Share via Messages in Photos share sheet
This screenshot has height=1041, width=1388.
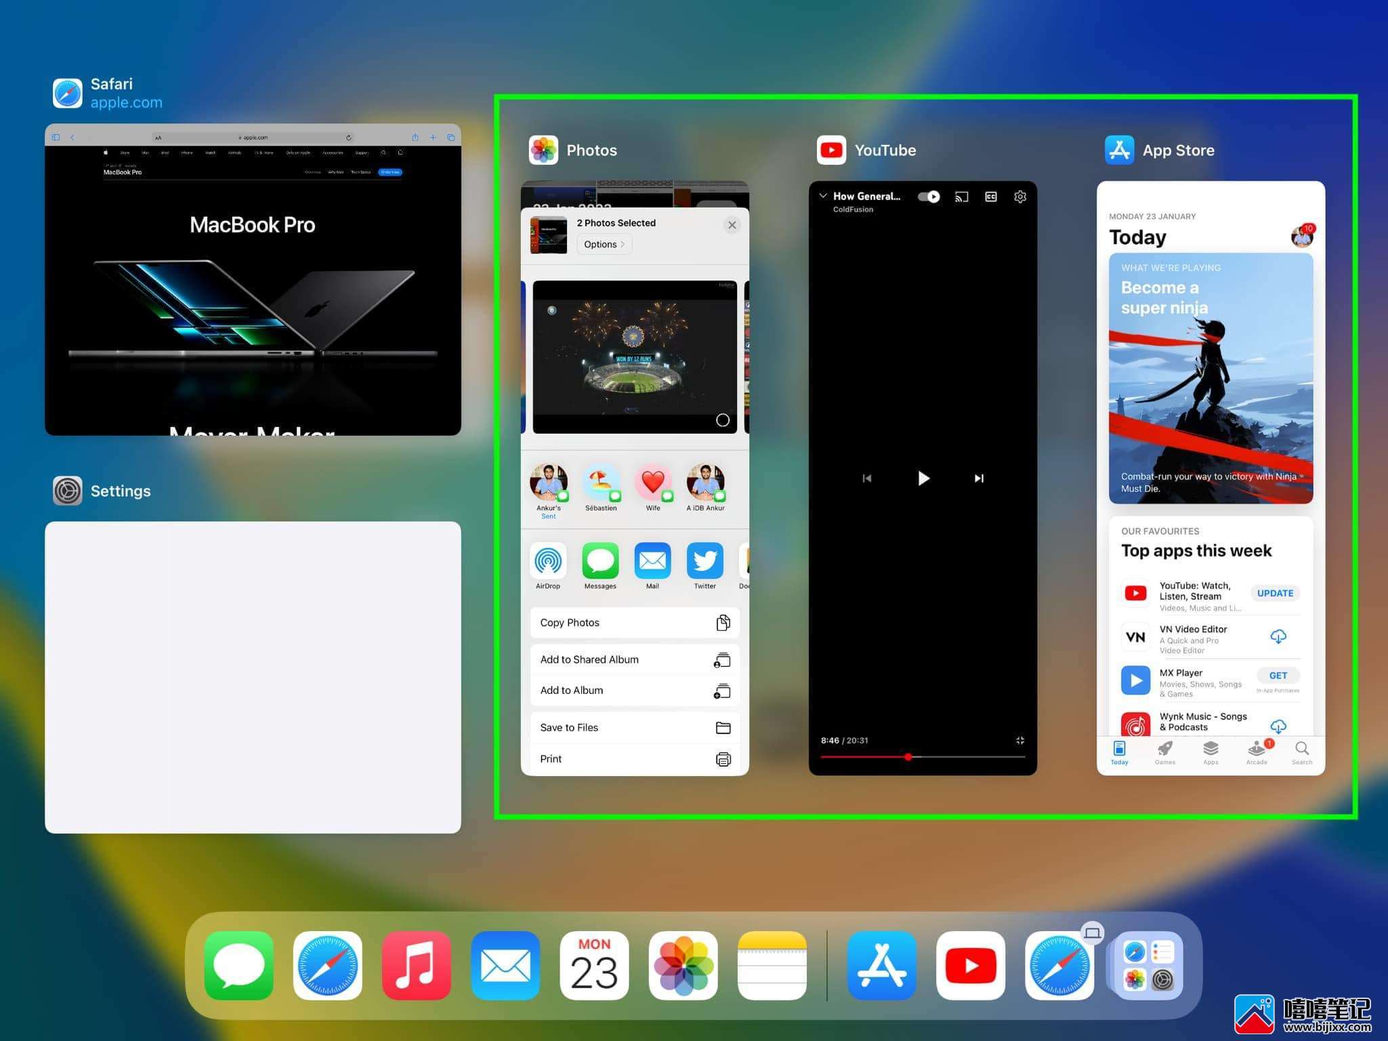pyautogui.click(x=600, y=566)
